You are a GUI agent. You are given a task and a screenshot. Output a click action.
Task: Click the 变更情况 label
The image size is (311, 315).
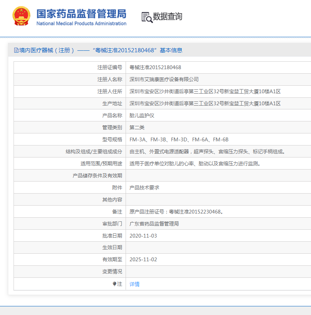pyautogui.click(x=112, y=272)
